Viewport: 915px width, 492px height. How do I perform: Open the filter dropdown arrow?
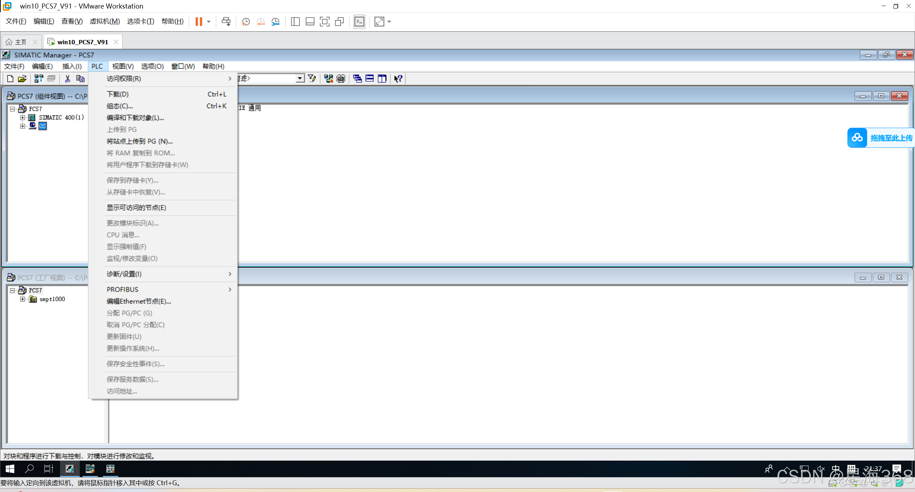(x=300, y=78)
